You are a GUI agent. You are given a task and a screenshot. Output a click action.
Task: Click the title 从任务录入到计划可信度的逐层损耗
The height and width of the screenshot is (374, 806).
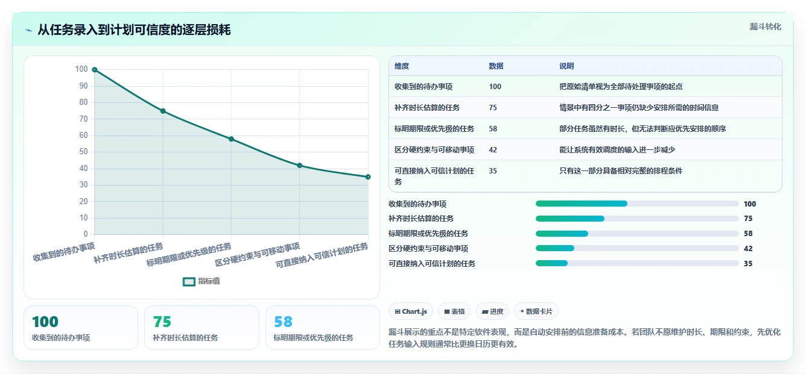[x=134, y=30]
